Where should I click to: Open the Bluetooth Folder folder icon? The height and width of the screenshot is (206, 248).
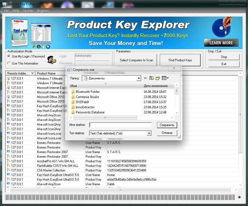73,92
